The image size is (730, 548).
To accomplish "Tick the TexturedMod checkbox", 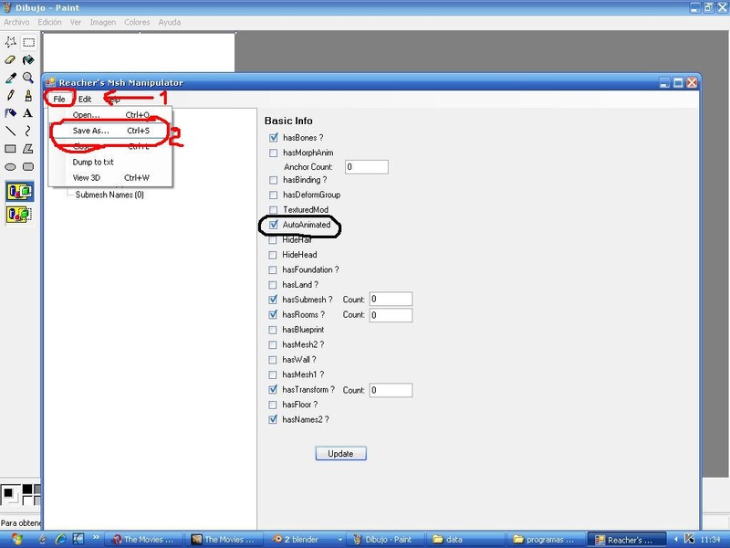I will [273, 210].
